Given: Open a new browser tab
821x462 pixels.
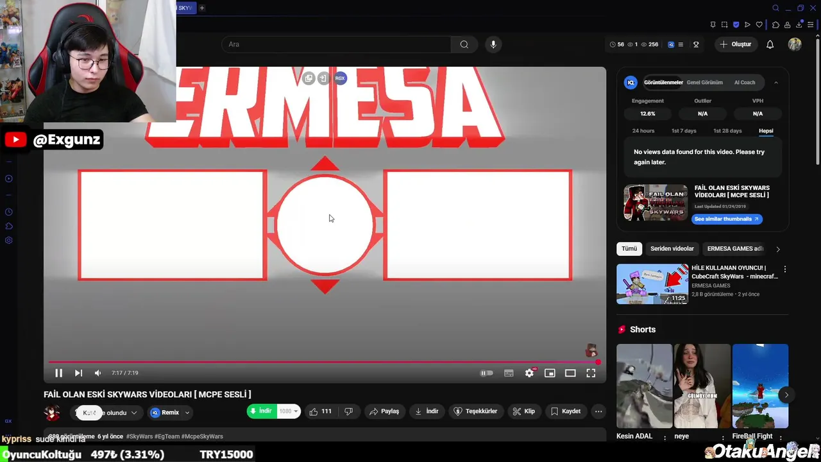Looking at the screenshot, I should [x=202, y=8].
